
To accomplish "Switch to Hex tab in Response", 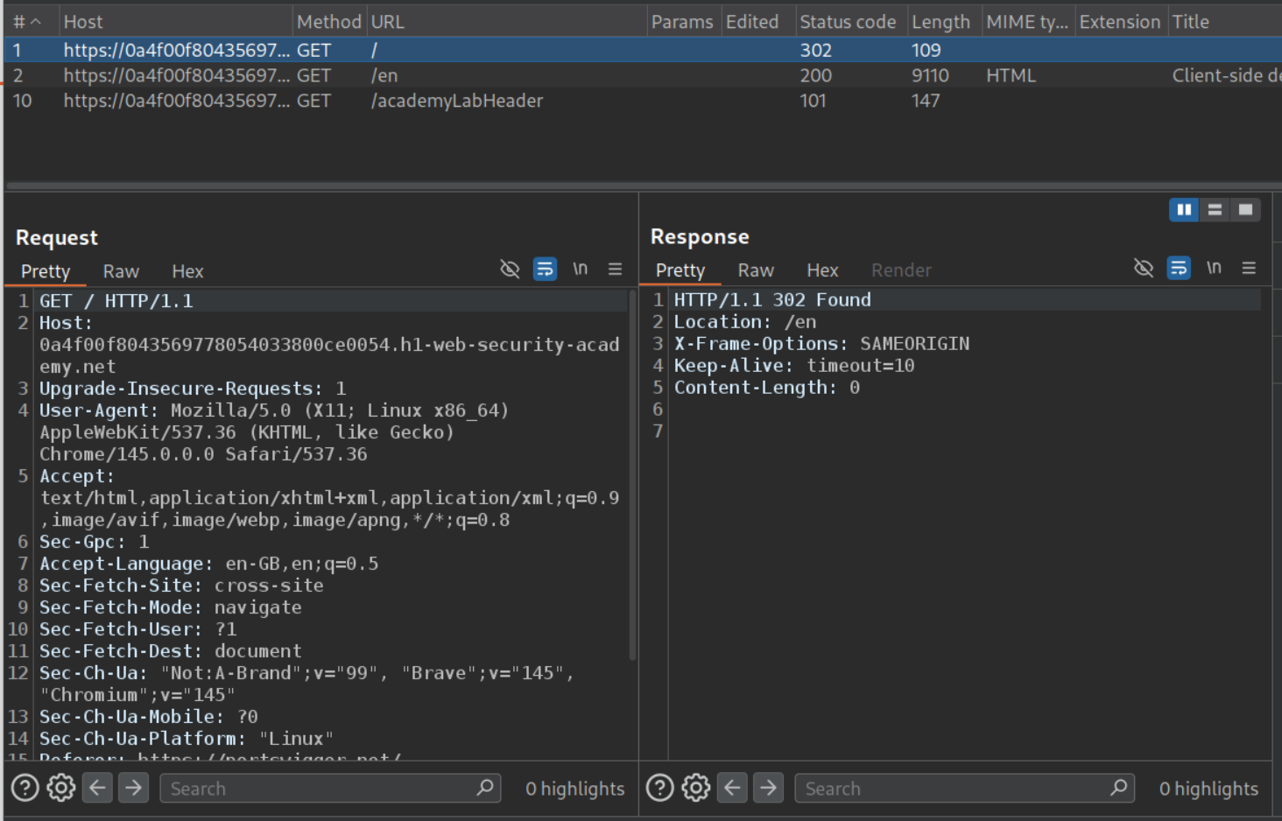I will tap(821, 270).
